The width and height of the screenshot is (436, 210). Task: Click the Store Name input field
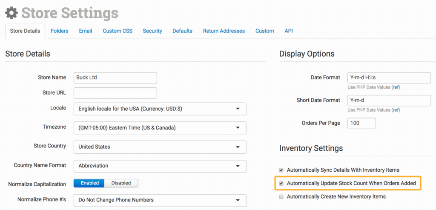click(115, 78)
